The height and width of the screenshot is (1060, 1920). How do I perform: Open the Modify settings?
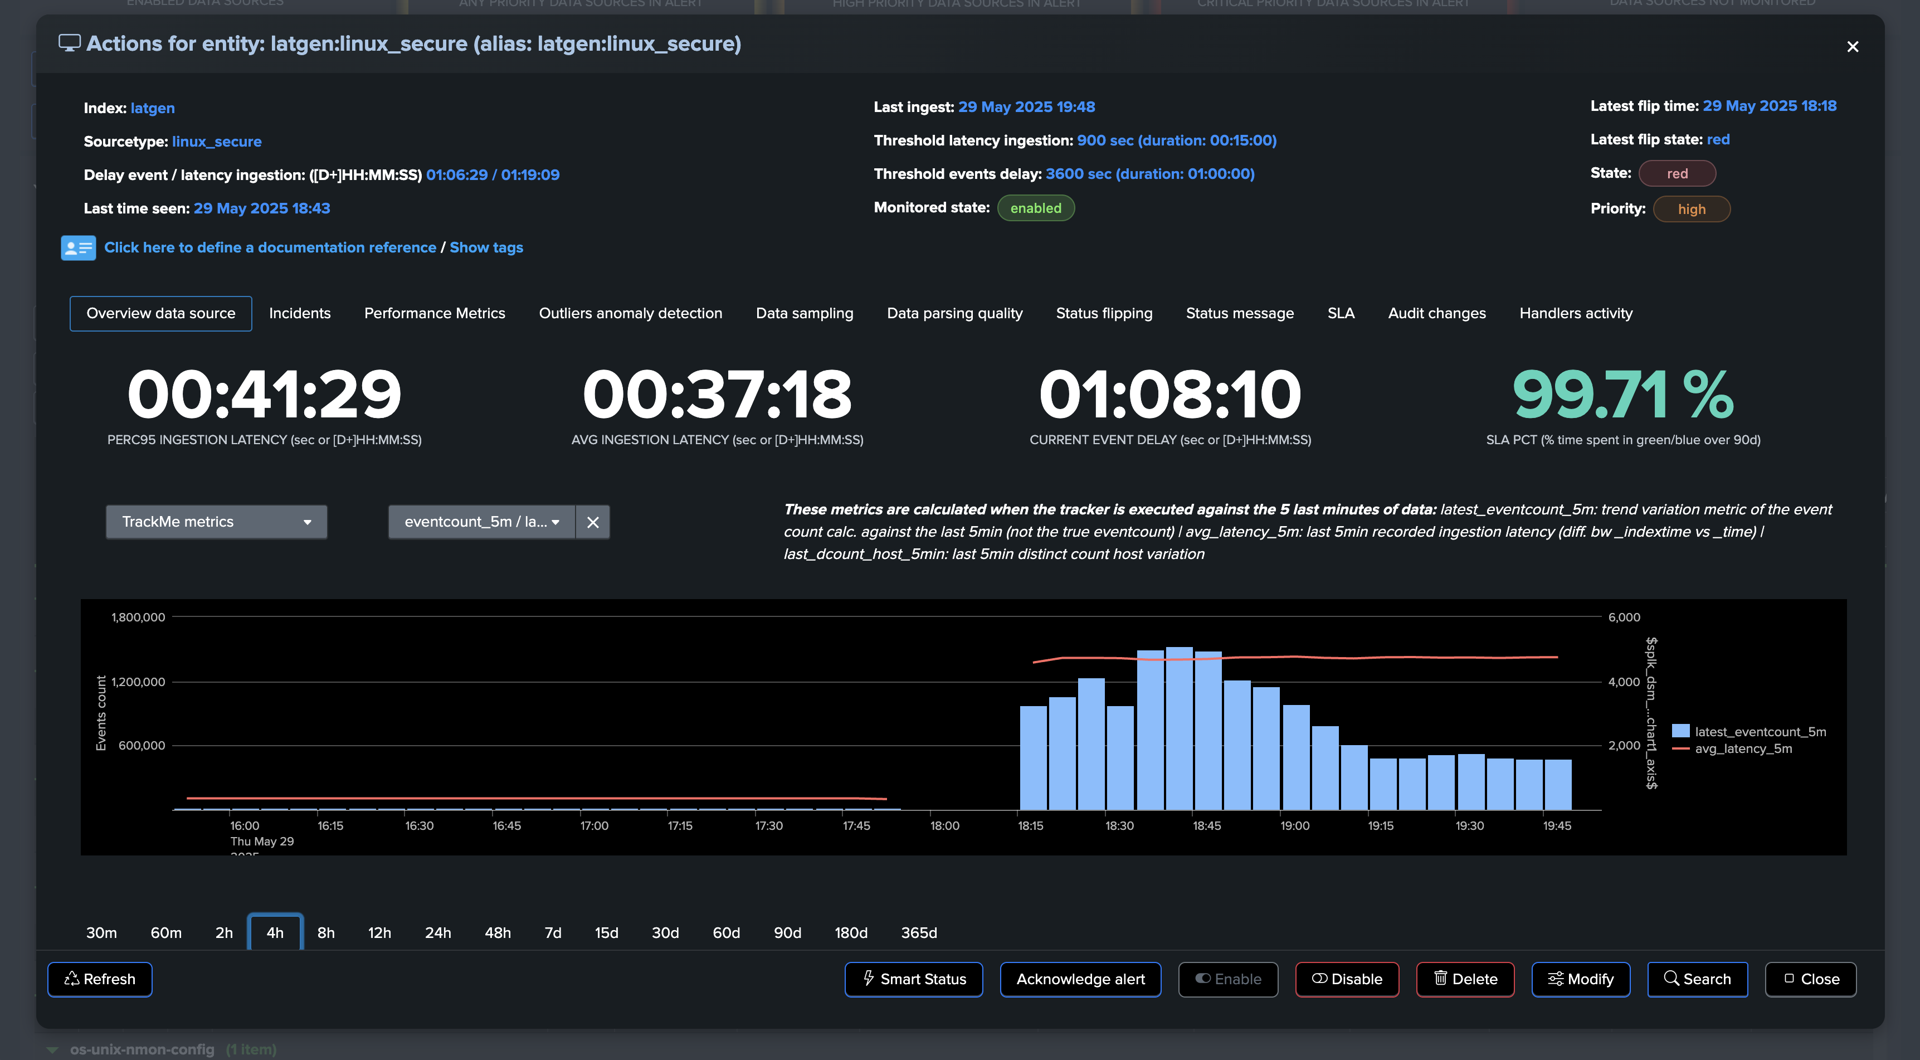click(1580, 979)
